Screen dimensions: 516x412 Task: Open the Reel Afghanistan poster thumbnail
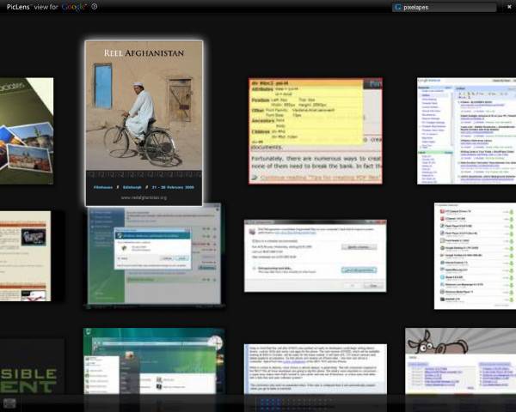144,124
